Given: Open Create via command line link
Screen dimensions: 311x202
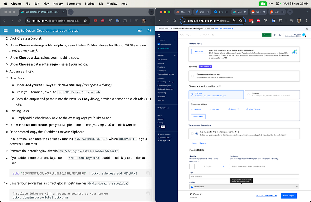Looking at the screenshot, I should pos(266,196).
